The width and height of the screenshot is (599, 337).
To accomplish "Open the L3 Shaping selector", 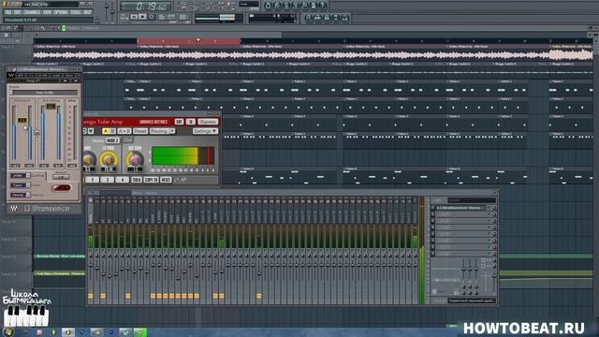I will 20,195.
